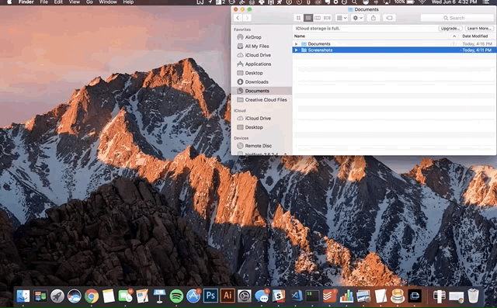Open the Edit menu
The height and width of the screenshot is (308, 497).
coord(58,2)
